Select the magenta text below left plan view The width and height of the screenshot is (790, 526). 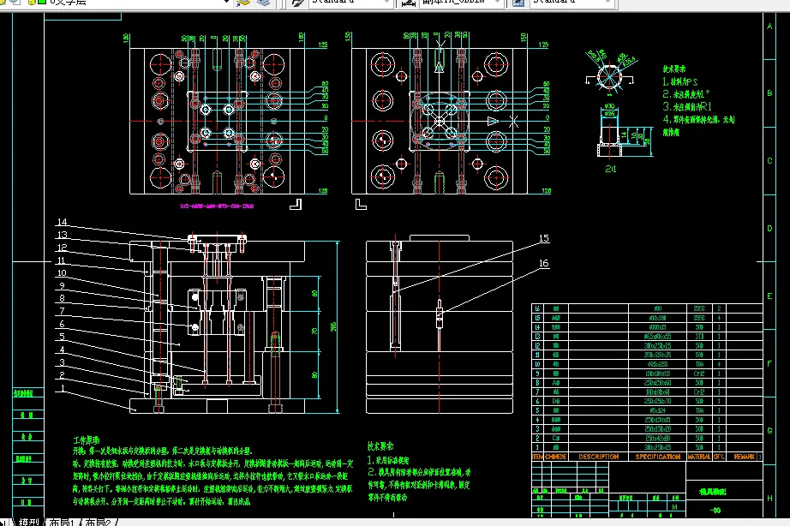tap(217, 206)
